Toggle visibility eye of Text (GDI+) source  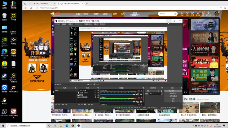click(95, 93)
